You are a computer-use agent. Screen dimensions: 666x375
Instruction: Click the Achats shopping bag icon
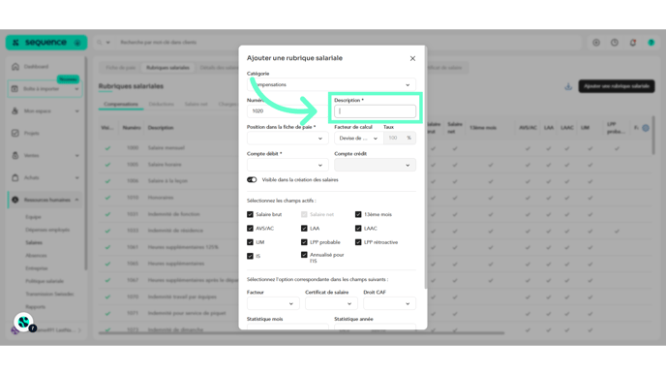[15, 177]
